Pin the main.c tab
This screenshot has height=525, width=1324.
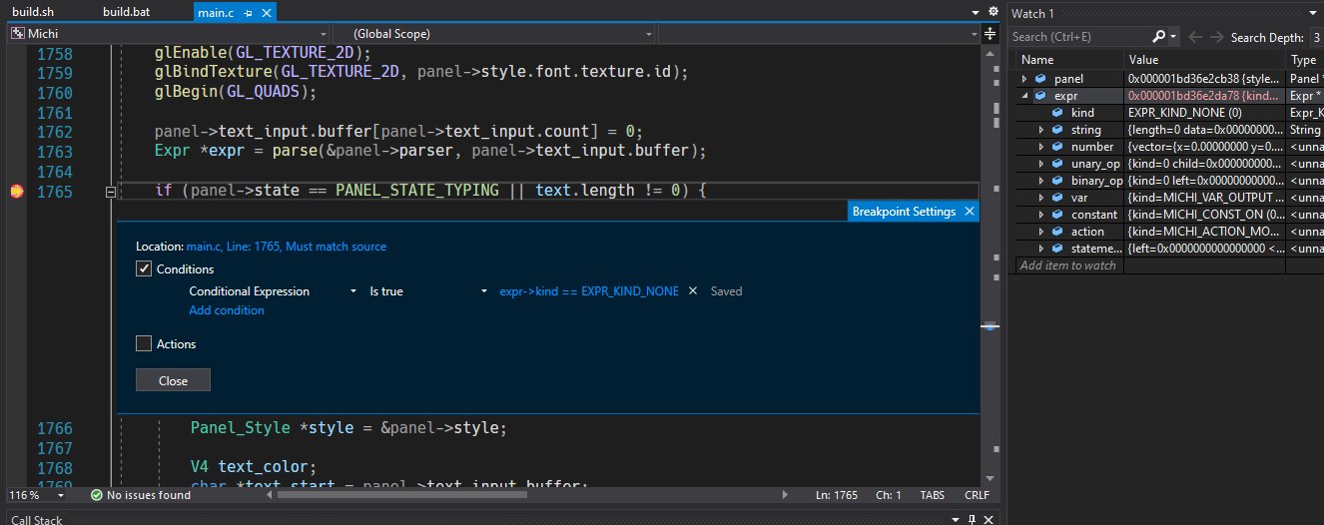click(248, 13)
